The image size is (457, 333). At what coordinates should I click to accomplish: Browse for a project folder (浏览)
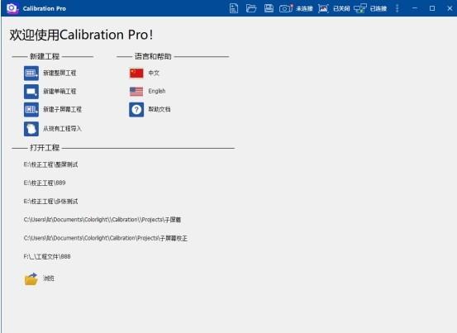pos(39,278)
